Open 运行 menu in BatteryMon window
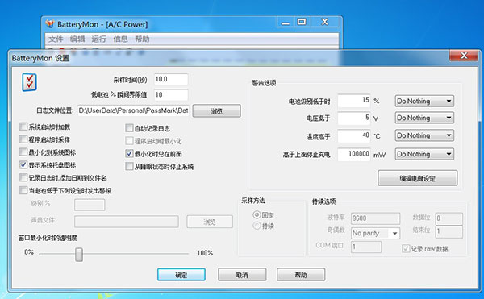Viewport: 484px width, 299px height. click(99, 39)
